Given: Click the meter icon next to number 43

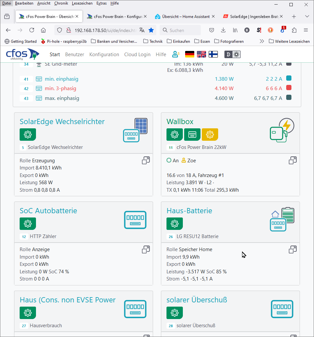Looking at the screenshot, I should [x=39, y=98].
